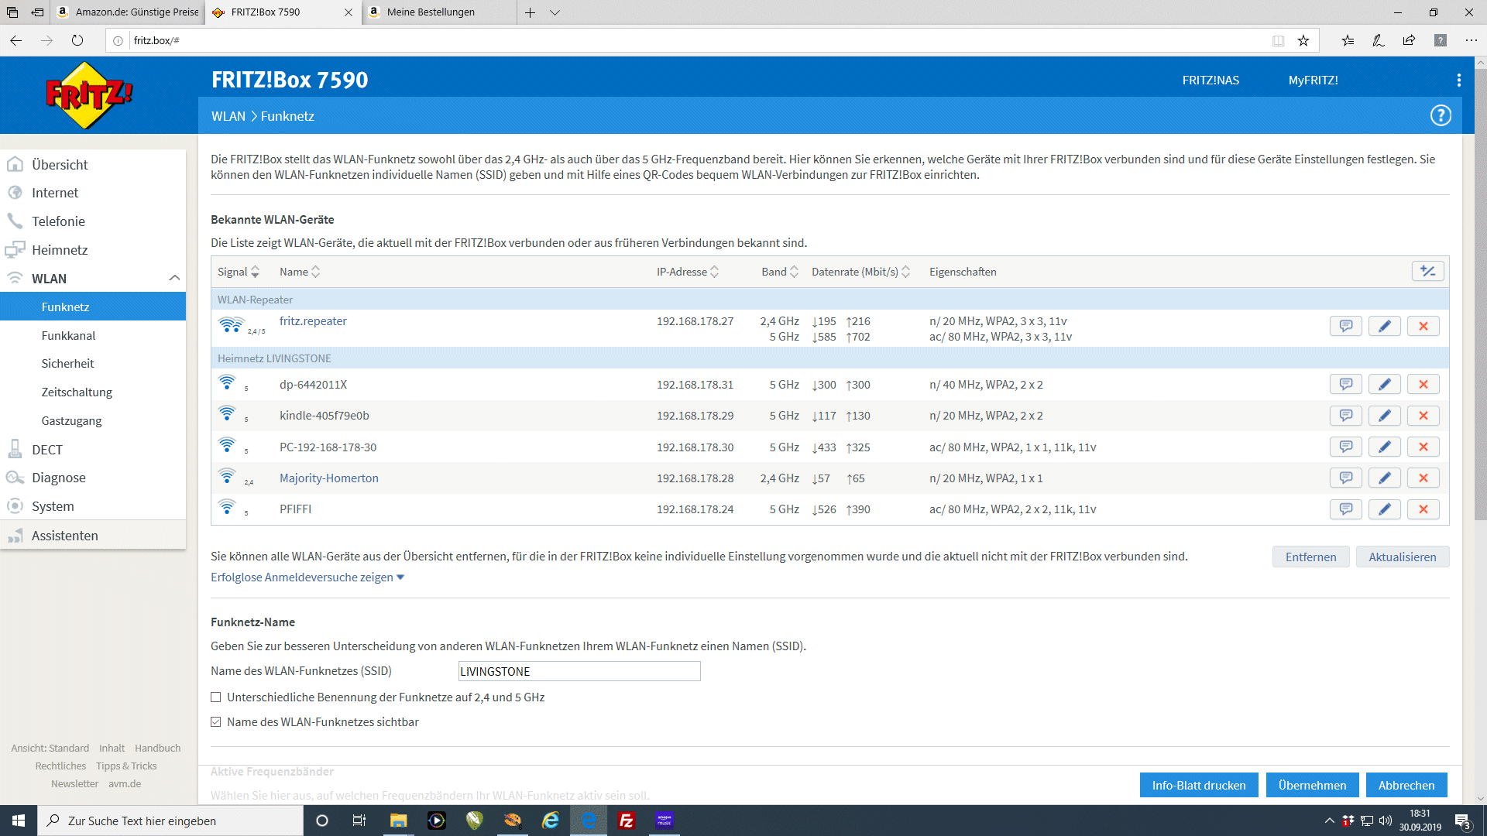The image size is (1487, 836).
Task: Open Windows Start menu
Action: [19, 821]
